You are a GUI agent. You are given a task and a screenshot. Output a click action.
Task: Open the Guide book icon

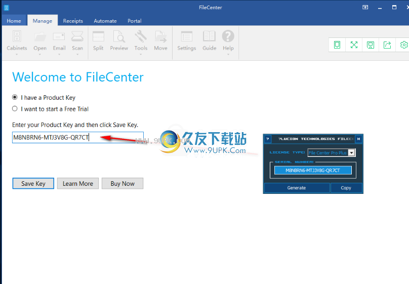tap(210, 36)
